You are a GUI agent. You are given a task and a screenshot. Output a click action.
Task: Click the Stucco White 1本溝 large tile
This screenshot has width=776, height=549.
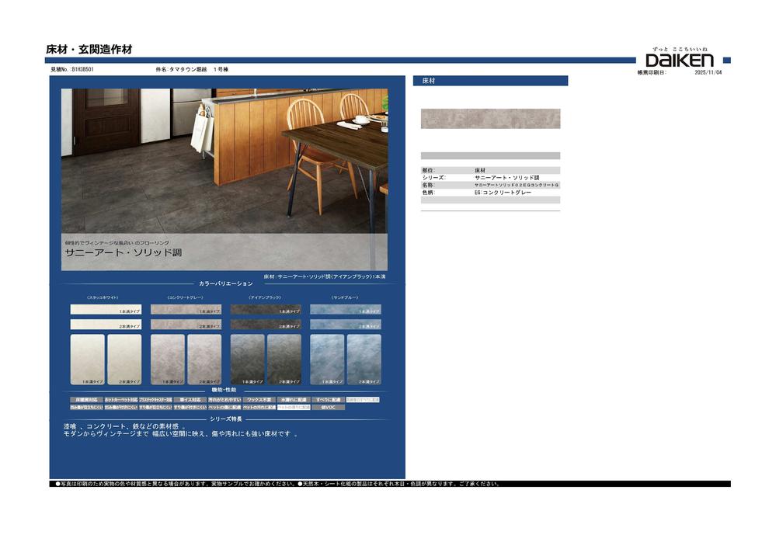[x=87, y=360]
